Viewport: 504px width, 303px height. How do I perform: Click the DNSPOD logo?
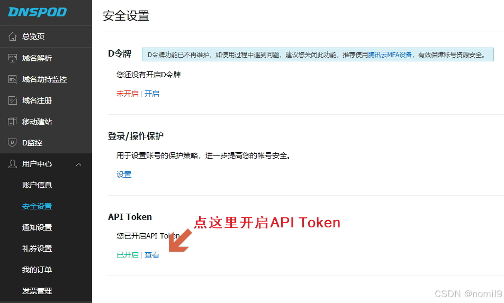tap(37, 12)
